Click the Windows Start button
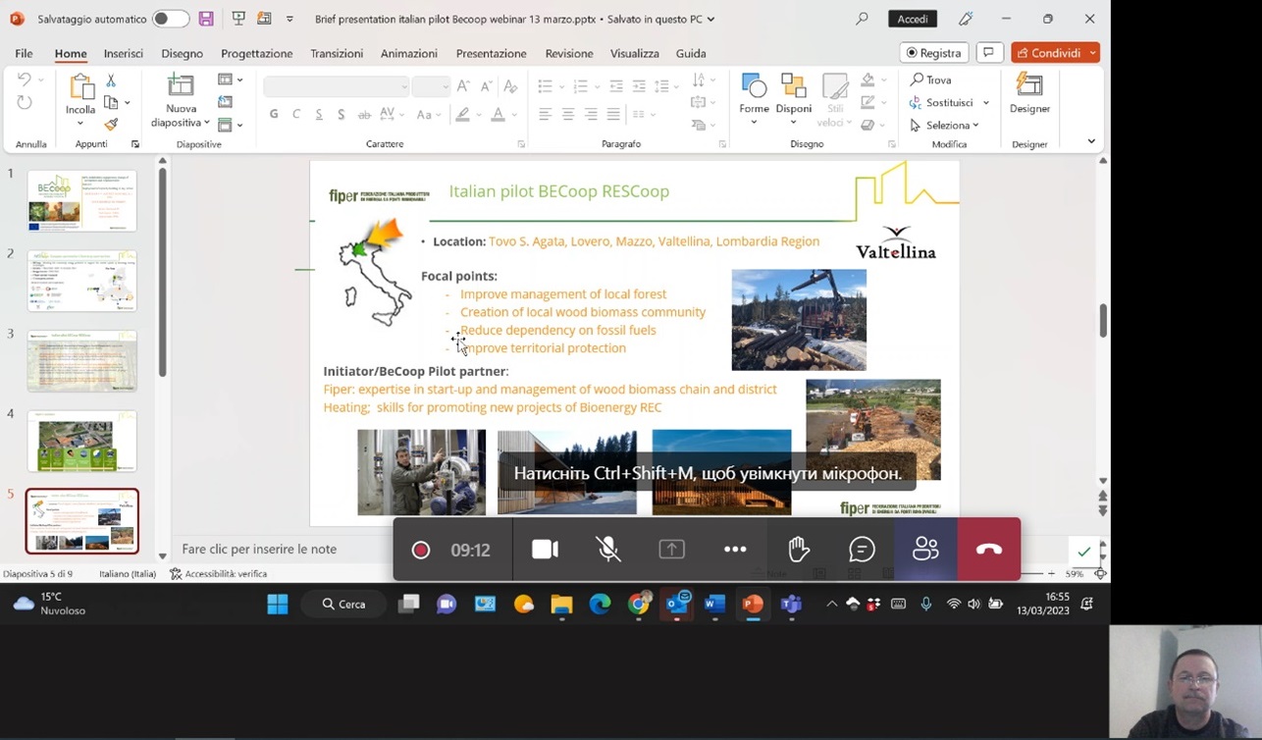The image size is (1262, 740). [278, 605]
